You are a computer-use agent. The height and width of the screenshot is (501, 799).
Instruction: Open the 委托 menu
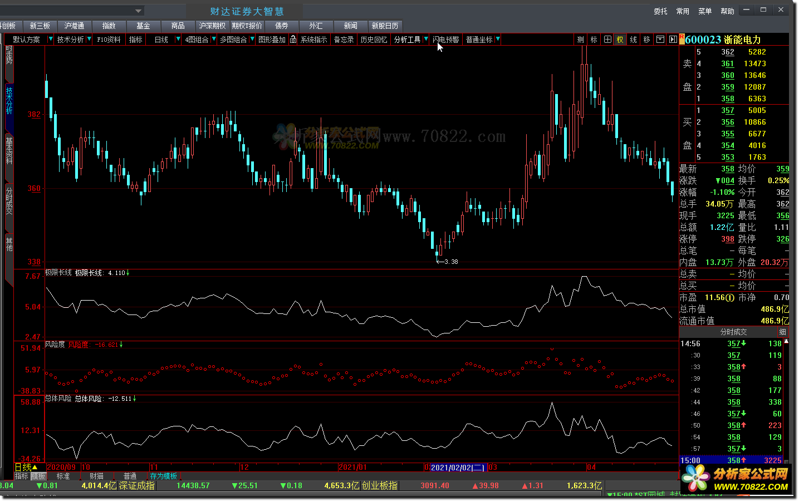(x=660, y=11)
